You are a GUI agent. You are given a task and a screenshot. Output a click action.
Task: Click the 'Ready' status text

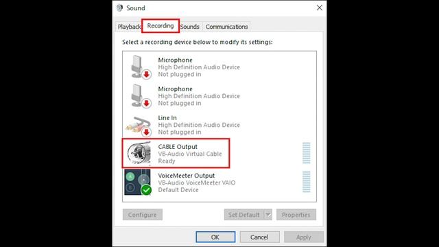(167, 161)
